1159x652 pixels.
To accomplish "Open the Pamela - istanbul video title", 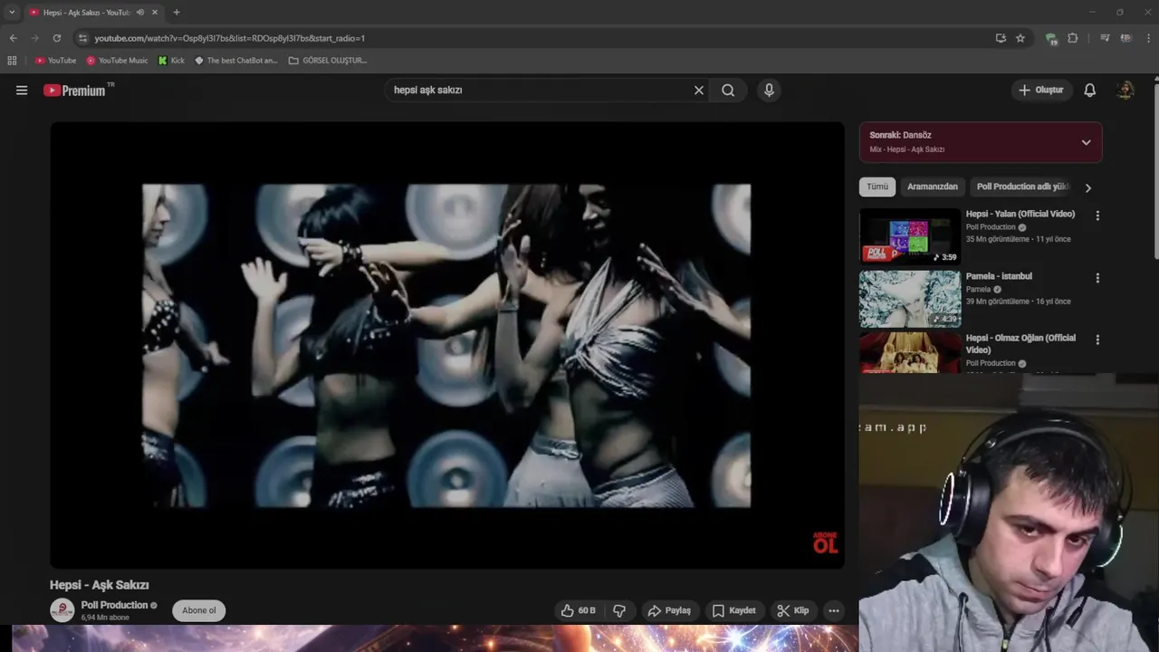I will (999, 276).
